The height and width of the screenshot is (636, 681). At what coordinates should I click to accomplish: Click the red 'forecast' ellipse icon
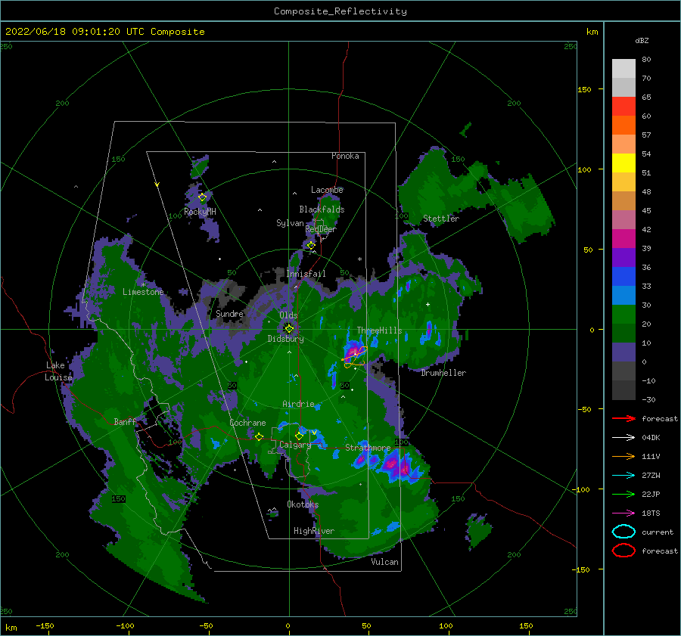point(623,551)
